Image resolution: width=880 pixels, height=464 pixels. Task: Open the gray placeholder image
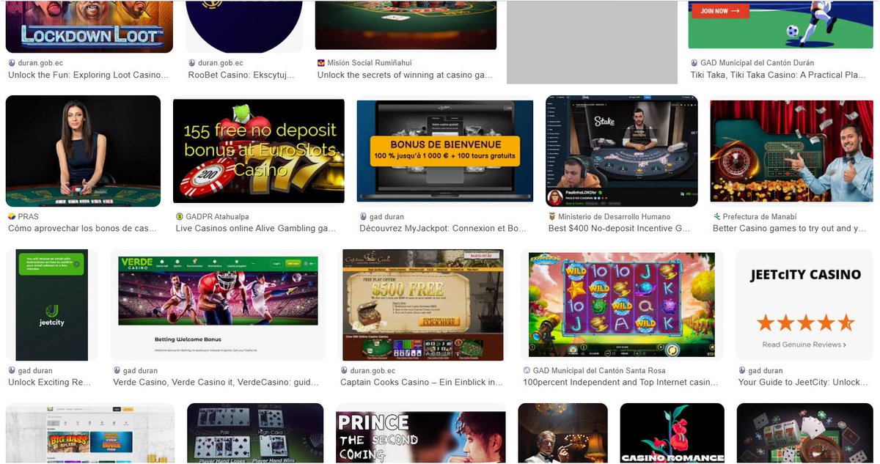592,42
